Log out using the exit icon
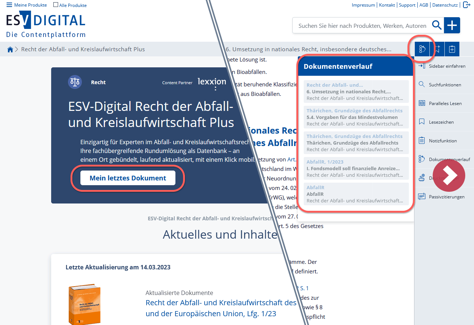This screenshot has width=474, height=325. tap(467, 5)
